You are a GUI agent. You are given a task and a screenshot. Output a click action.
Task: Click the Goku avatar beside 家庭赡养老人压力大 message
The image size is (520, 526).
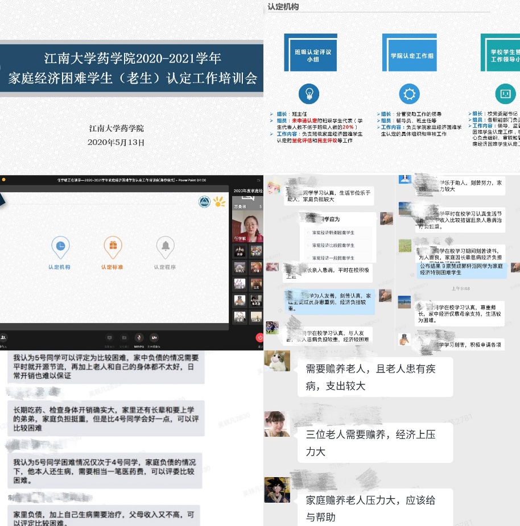(x=277, y=490)
